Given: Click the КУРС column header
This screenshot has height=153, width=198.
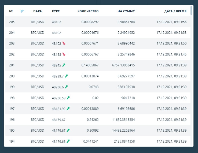Looking at the screenshot, I should 56,11.
